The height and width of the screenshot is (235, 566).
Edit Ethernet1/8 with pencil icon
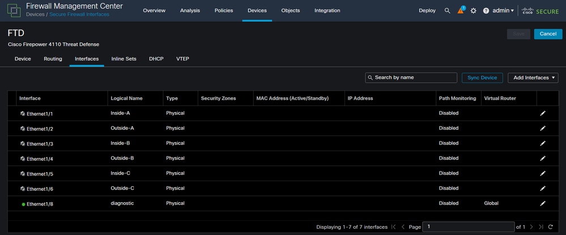click(543, 203)
